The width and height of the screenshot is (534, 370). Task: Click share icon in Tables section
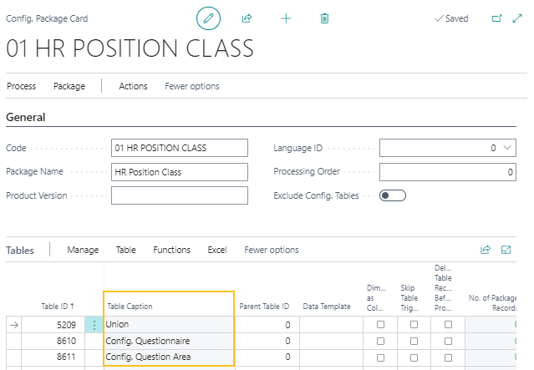pos(485,250)
